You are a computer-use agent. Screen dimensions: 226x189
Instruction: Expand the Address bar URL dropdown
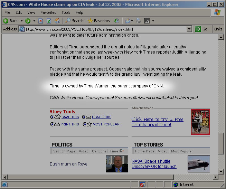tap(189, 29)
